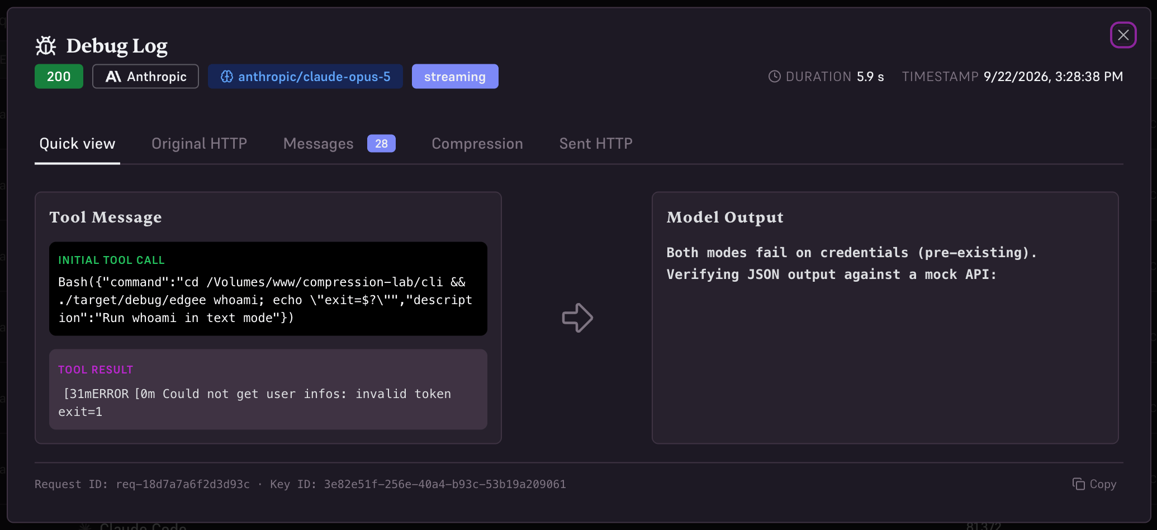The width and height of the screenshot is (1157, 530).
Task: Open the Compression tab
Action: point(477,144)
